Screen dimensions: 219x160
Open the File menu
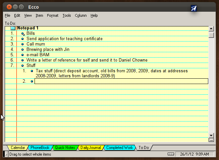[x=7, y=15]
